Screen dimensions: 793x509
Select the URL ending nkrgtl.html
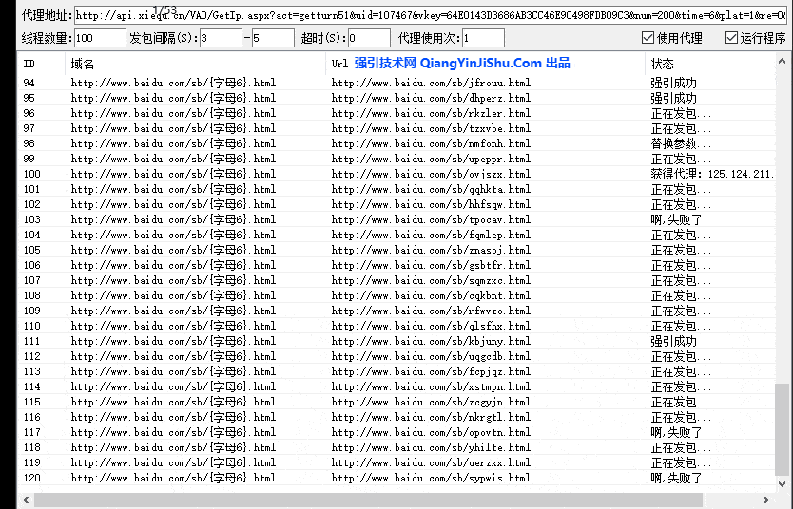(431, 417)
